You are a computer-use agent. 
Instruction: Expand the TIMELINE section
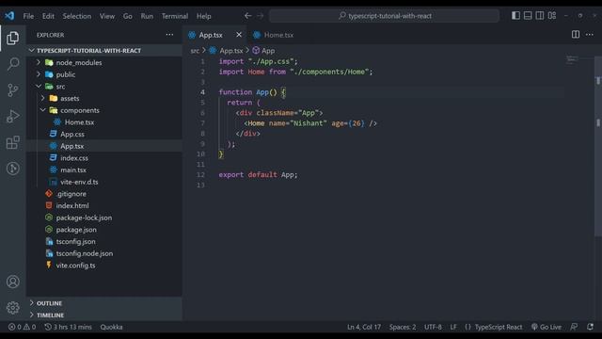[103, 315]
